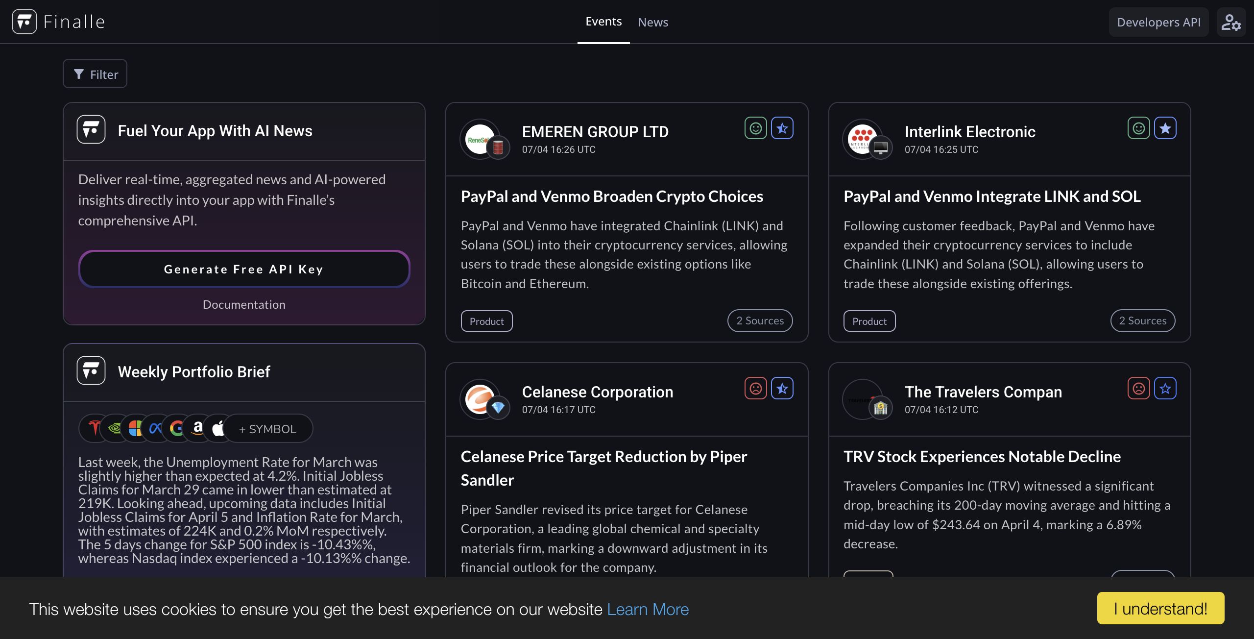This screenshot has width=1254, height=639.
Task: Switch to the News tab
Action: pos(652,22)
